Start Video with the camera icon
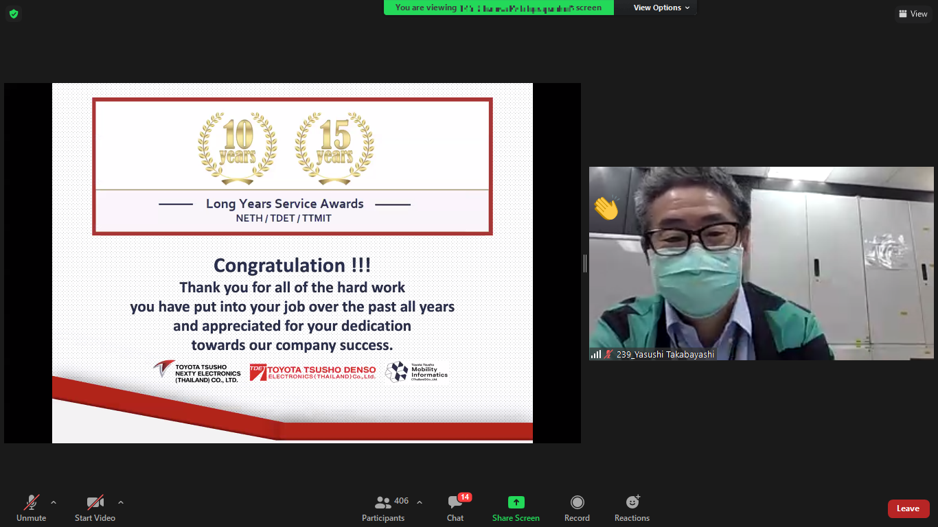 (x=95, y=508)
